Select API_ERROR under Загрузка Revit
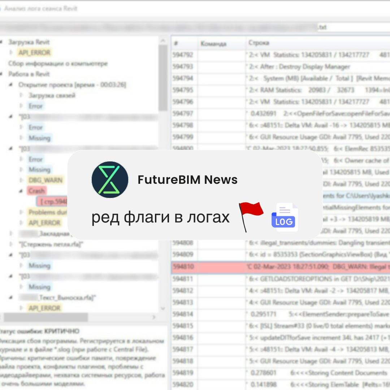Screen dimensions: 390x390 click(34, 52)
